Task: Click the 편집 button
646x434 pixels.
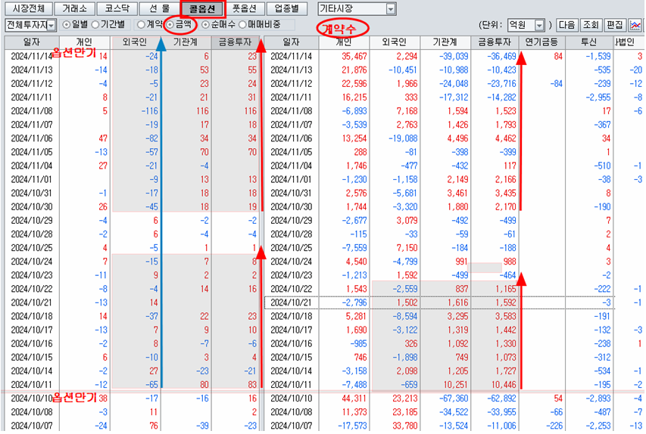Action: point(614,25)
